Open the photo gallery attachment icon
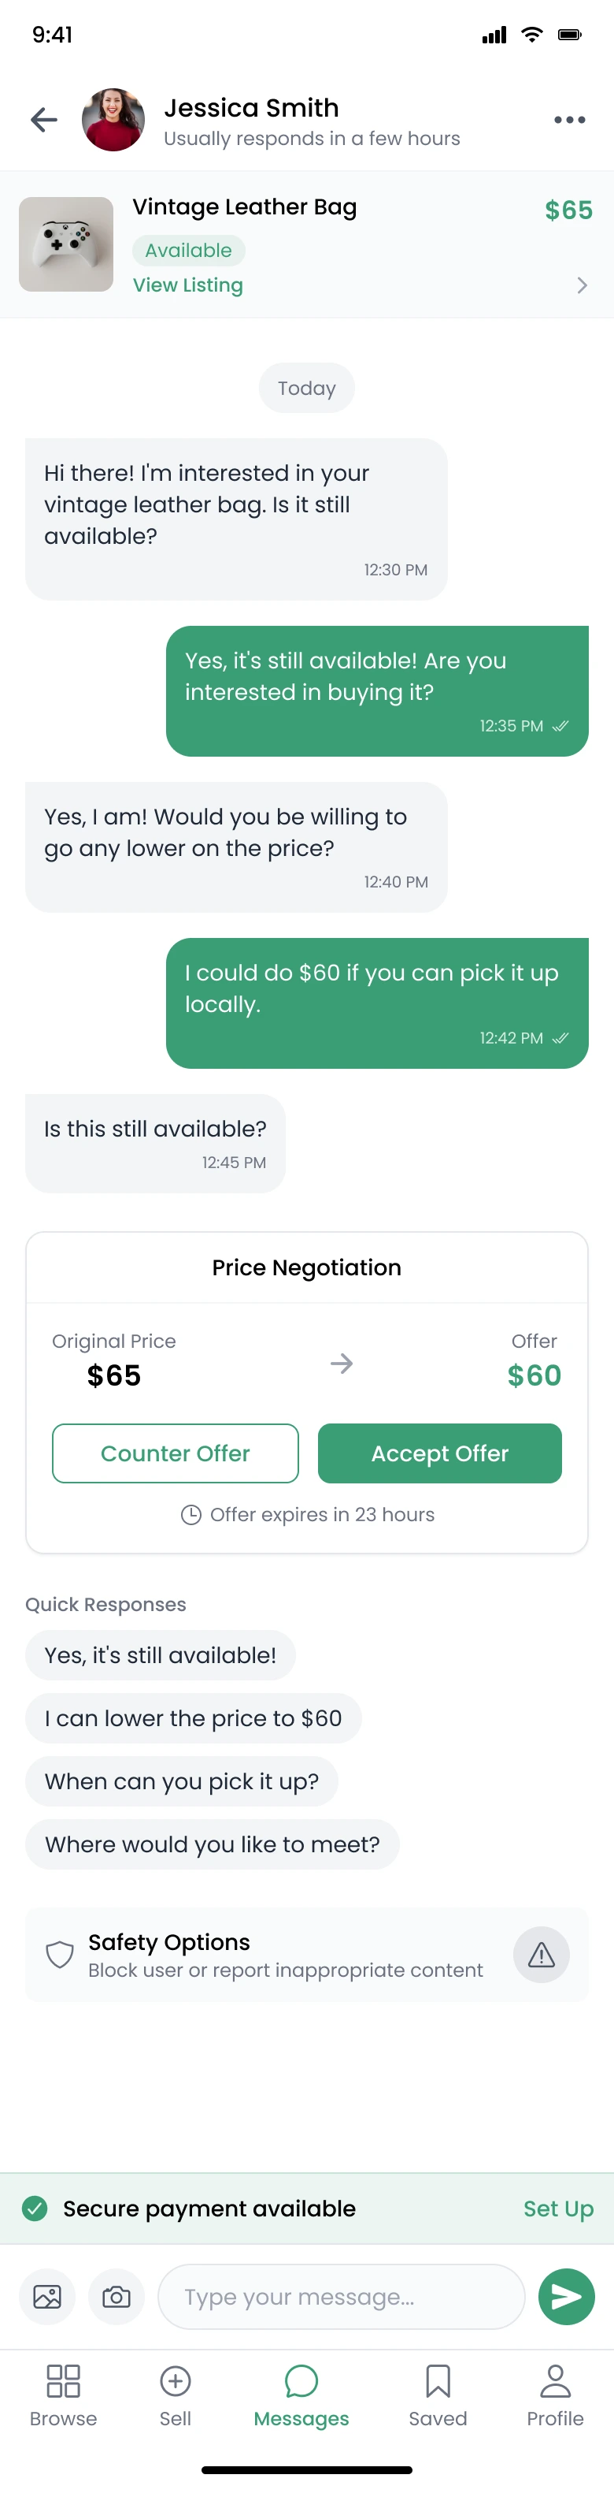Viewport: 614px width, 2497px height. coord(47,2296)
